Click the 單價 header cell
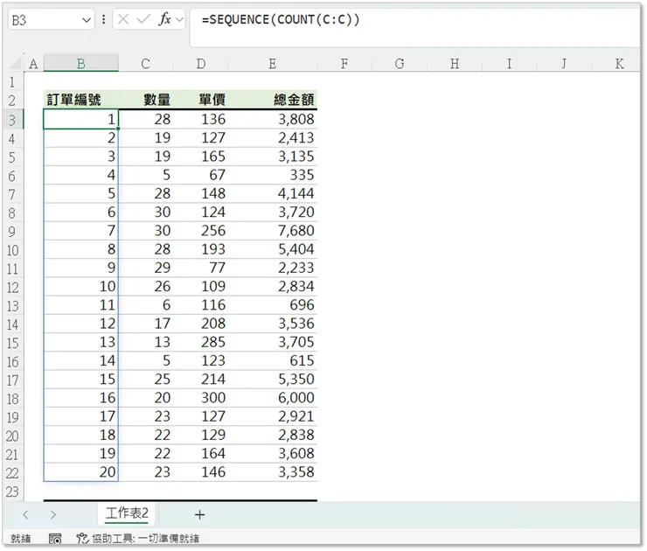Screen dimensions: 647x551 pos(201,100)
